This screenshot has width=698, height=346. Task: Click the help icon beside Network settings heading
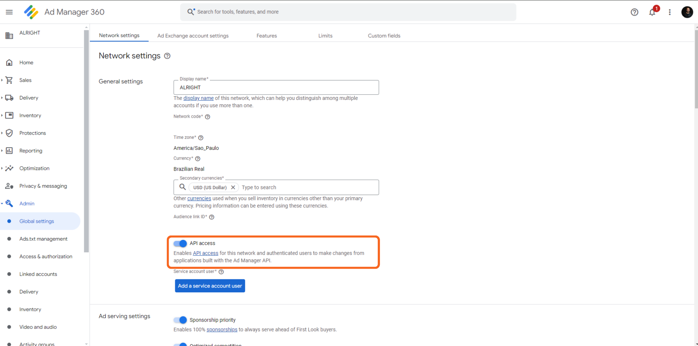(167, 56)
